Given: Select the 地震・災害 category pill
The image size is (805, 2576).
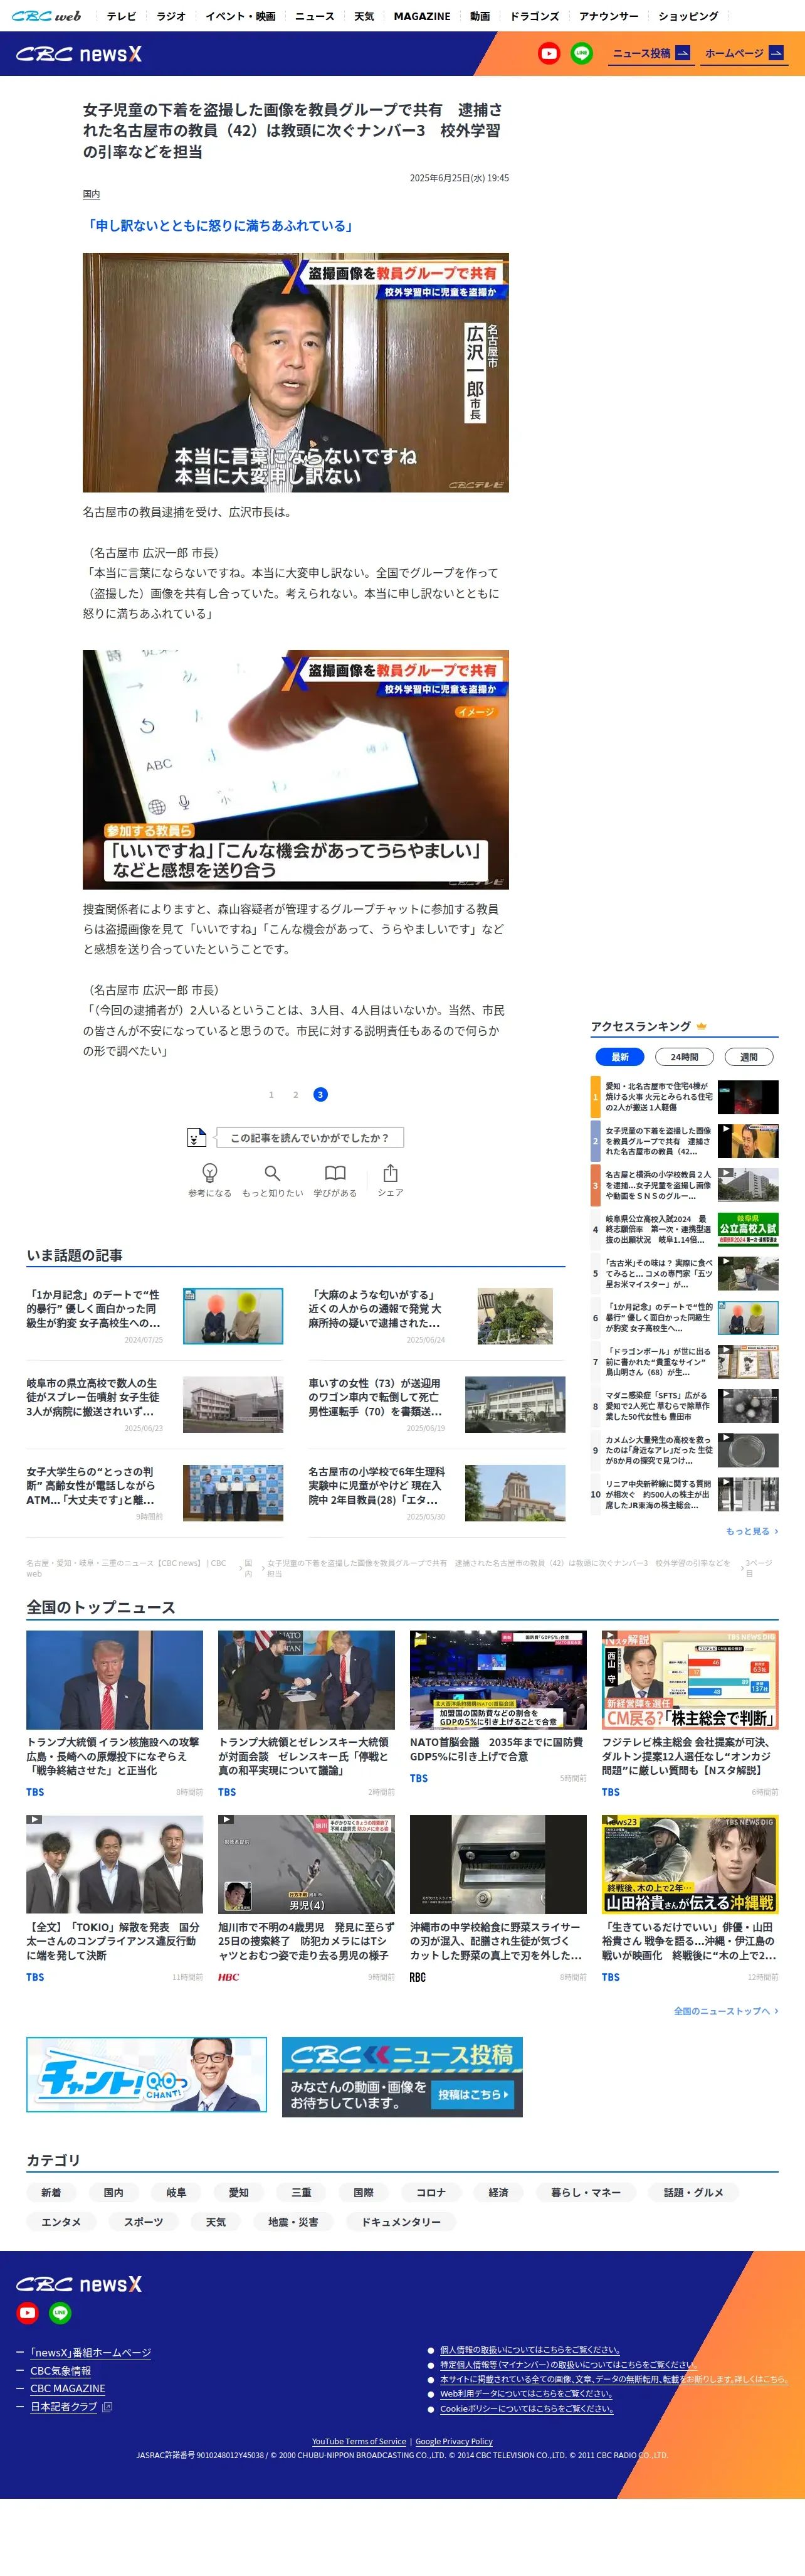Looking at the screenshot, I should pos(293,2222).
